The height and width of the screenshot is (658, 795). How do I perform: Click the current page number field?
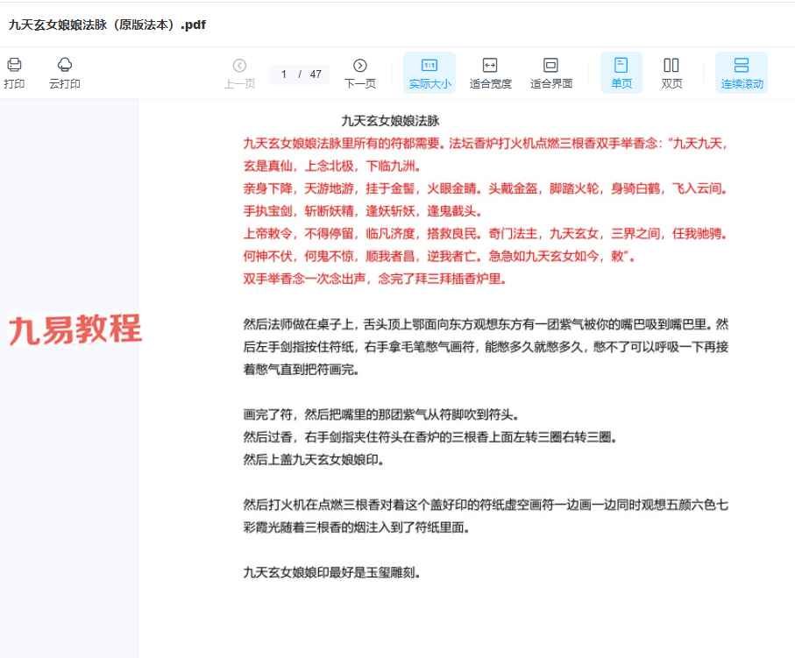click(284, 74)
